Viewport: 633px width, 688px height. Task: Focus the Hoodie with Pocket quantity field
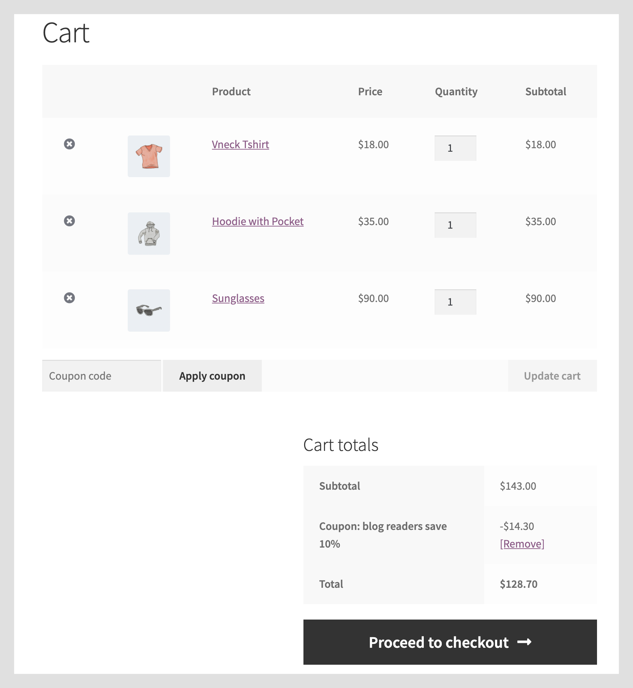(x=455, y=225)
